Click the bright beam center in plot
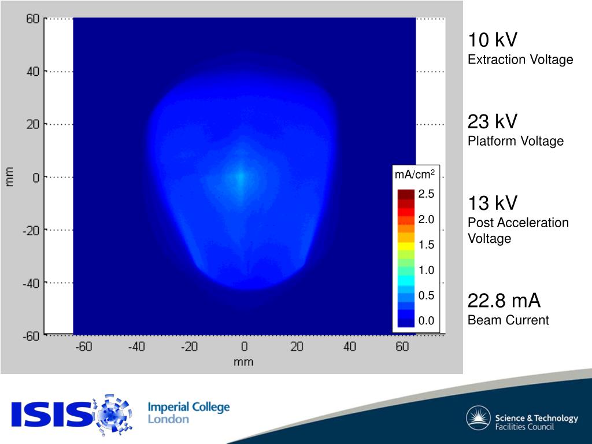Screen dimensions: 592x444 pos(240,177)
